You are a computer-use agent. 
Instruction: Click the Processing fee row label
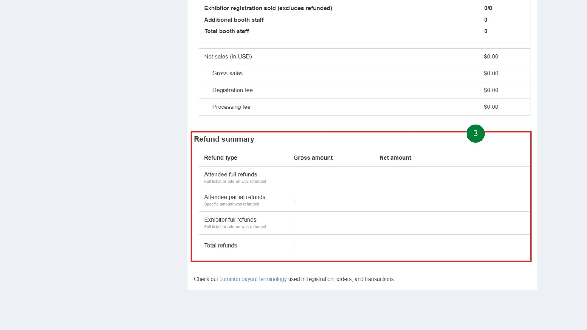pyautogui.click(x=231, y=107)
